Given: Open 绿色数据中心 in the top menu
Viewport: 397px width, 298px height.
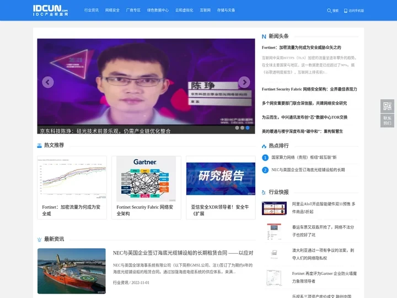Looking at the screenshot, I should 158,10.
